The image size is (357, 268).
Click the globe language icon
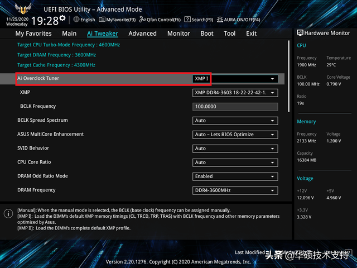(76, 20)
